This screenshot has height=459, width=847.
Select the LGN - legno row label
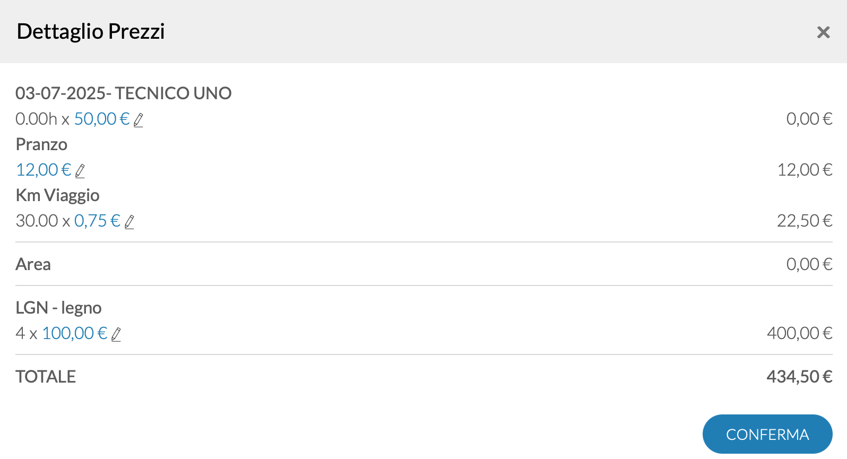coord(58,308)
